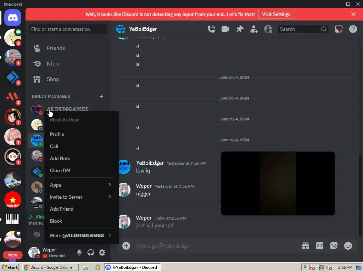Click the Find or start a conversation field
The height and width of the screenshot is (272, 363).
68,29
